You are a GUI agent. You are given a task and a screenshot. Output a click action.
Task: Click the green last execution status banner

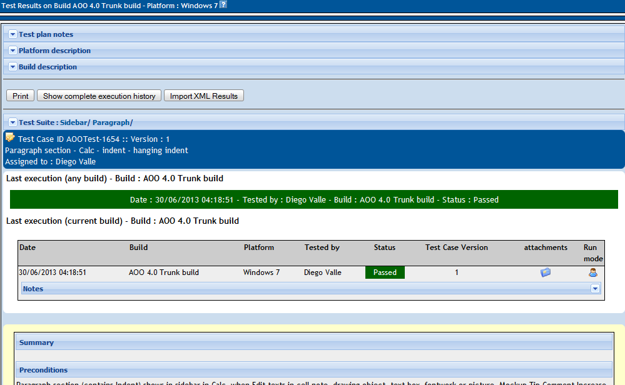click(314, 199)
